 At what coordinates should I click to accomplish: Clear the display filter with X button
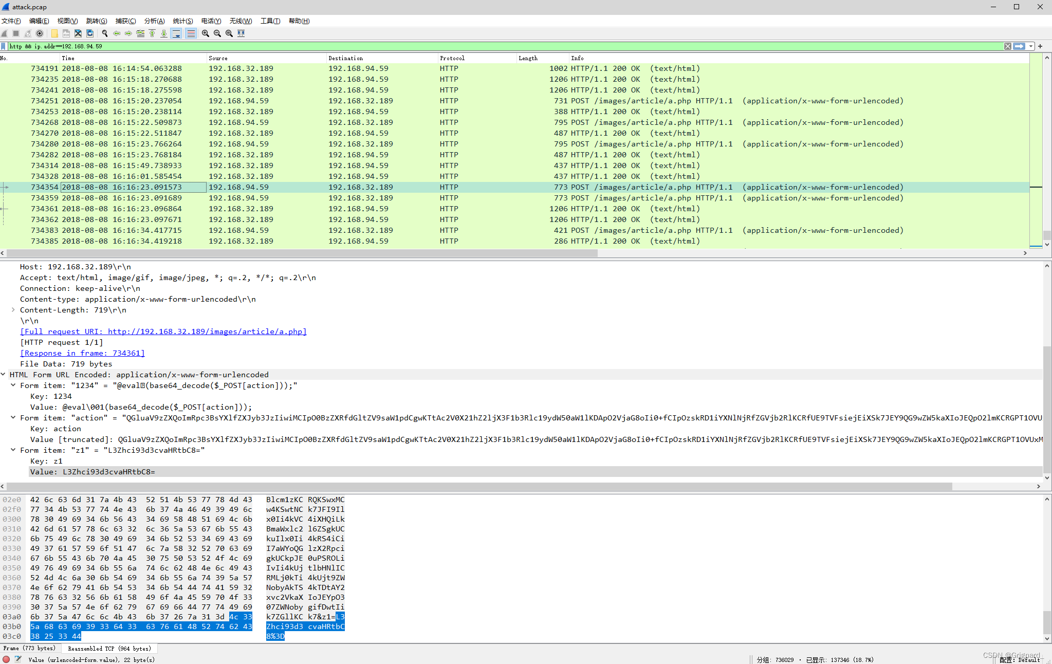[x=1008, y=46]
